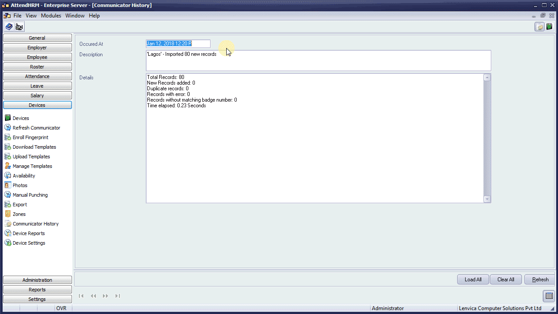558x314 pixels.
Task: Click the 'Total Records: 80' line
Action: tap(166, 77)
